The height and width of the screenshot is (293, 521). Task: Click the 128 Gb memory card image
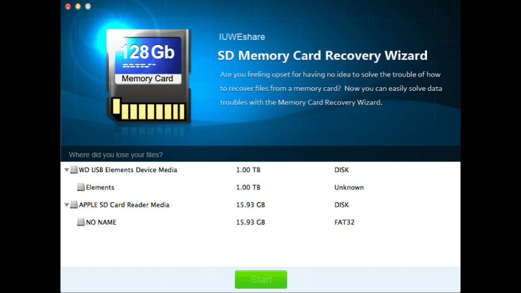tap(149, 76)
